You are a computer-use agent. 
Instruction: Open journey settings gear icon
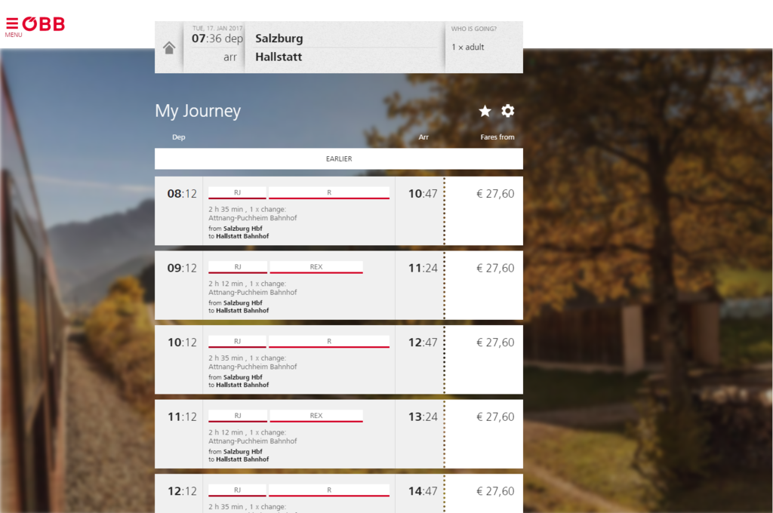pyautogui.click(x=508, y=110)
